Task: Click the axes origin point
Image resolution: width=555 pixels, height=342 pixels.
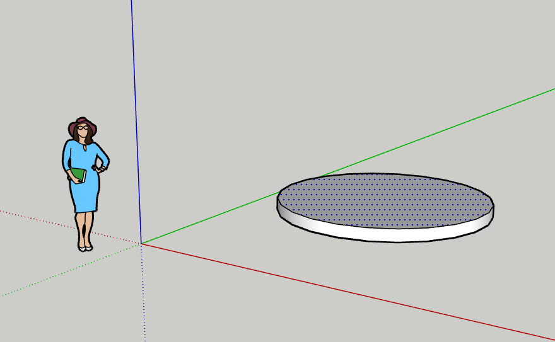Action: [141, 243]
